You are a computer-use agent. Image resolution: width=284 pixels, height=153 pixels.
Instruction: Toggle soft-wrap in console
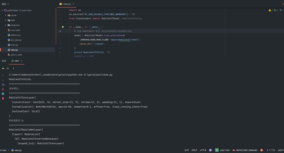(x=3, y=85)
